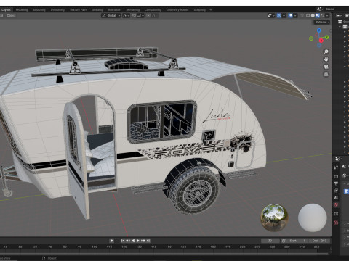Open the Global transform orientation dropdown

click(111, 15)
